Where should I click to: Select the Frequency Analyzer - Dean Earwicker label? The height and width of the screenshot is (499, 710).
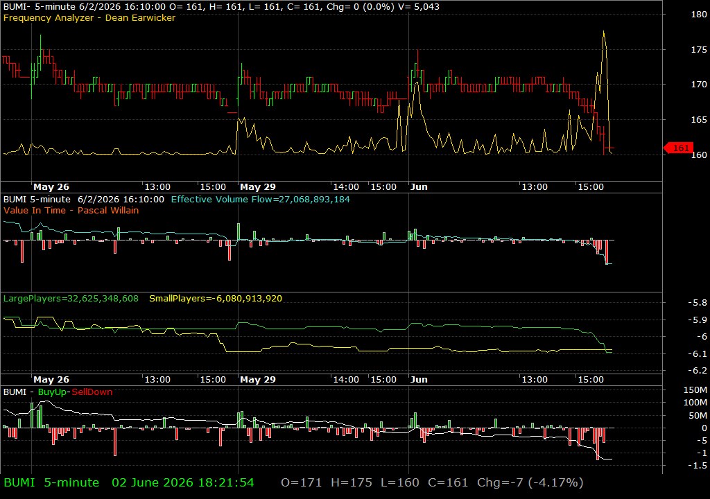point(89,17)
